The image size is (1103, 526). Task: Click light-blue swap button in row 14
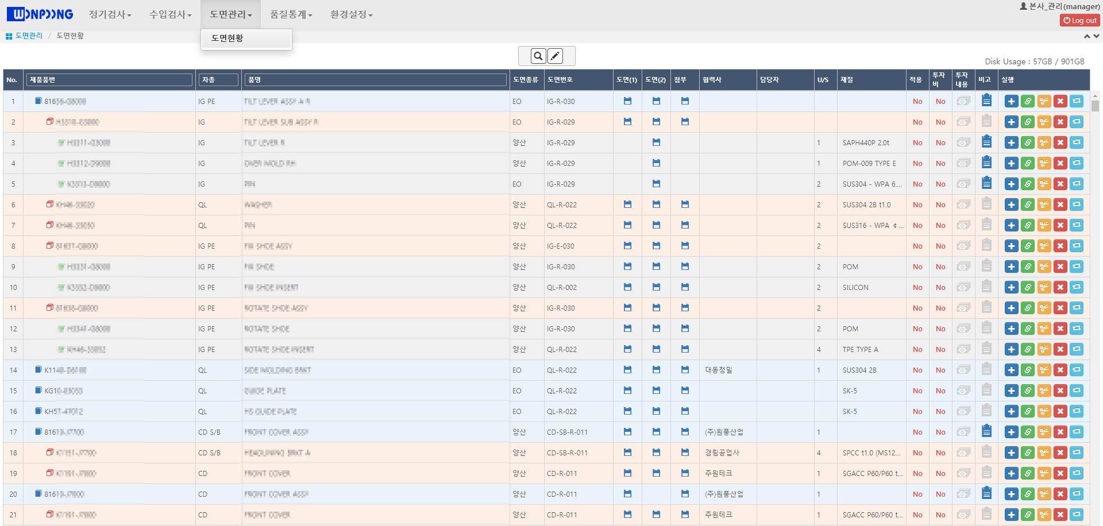[x=1077, y=370]
